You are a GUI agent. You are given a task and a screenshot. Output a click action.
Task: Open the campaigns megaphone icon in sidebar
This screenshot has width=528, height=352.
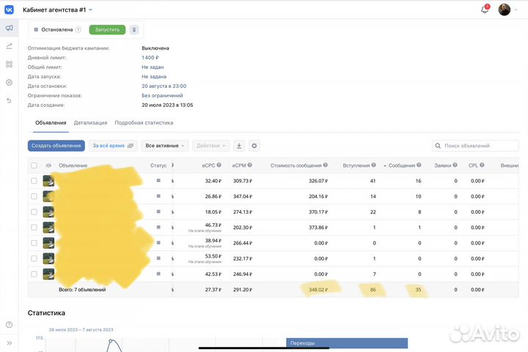tap(10, 28)
